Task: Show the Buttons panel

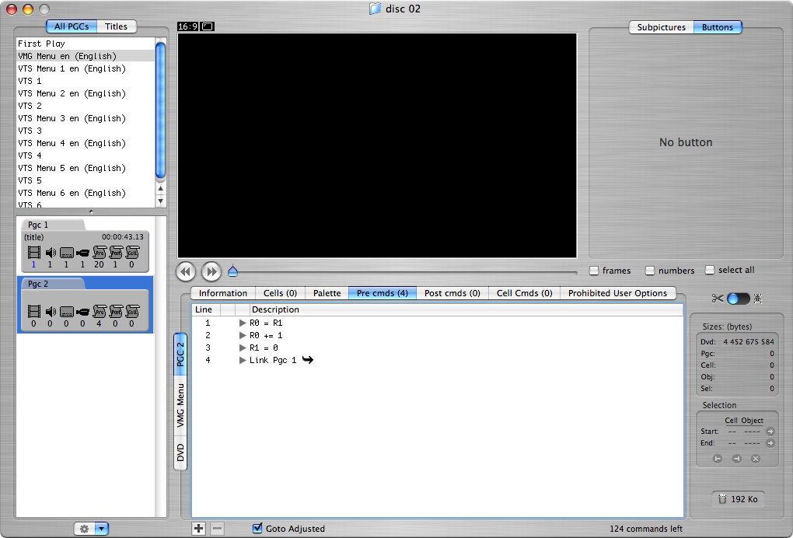Action: pyautogui.click(x=717, y=27)
